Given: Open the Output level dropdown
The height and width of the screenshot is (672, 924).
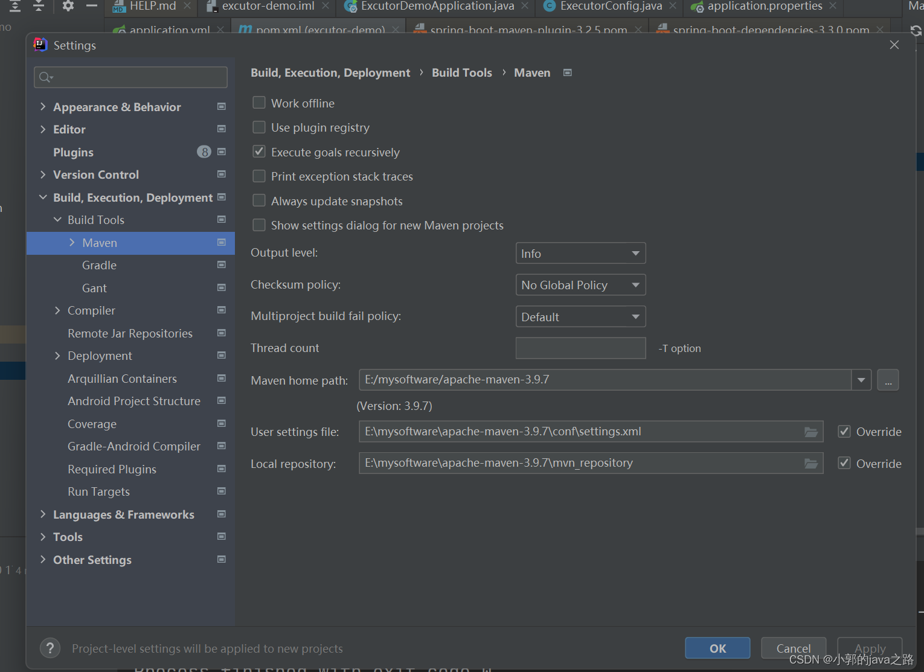Looking at the screenshot, I should pos(580,254).
